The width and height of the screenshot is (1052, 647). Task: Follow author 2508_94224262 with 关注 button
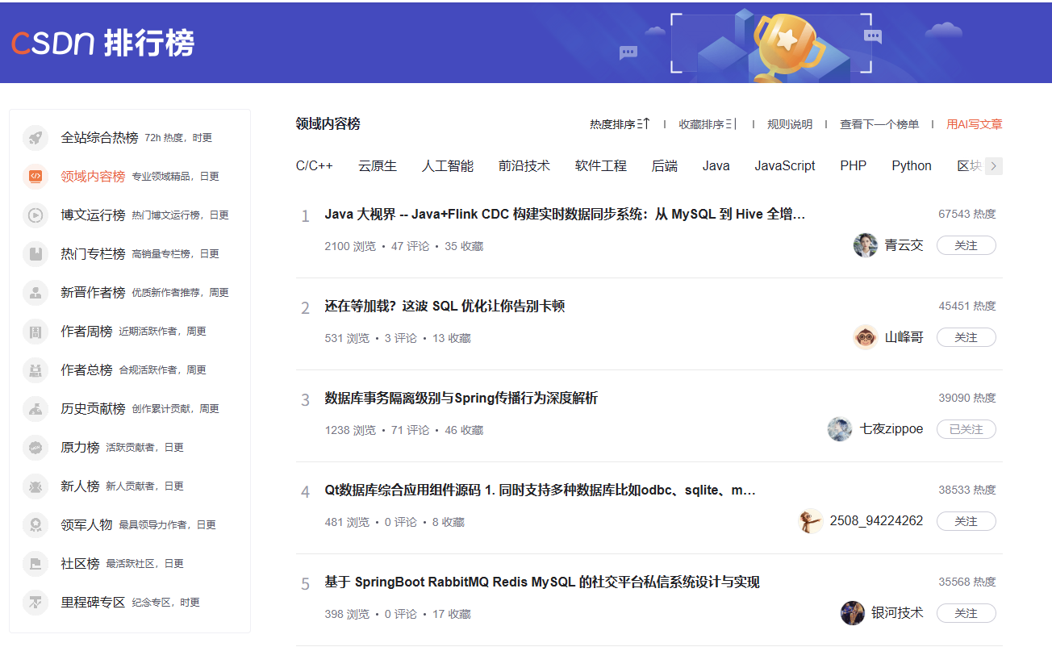[x=966, y=521]
